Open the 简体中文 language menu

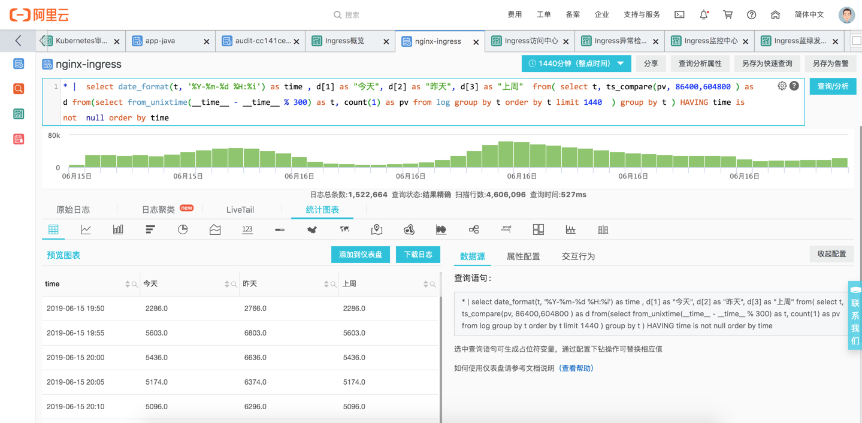tap(809, 14)
